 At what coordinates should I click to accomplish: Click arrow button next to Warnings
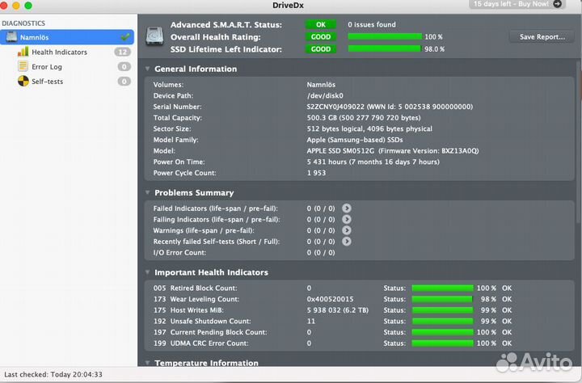[346, 230]
